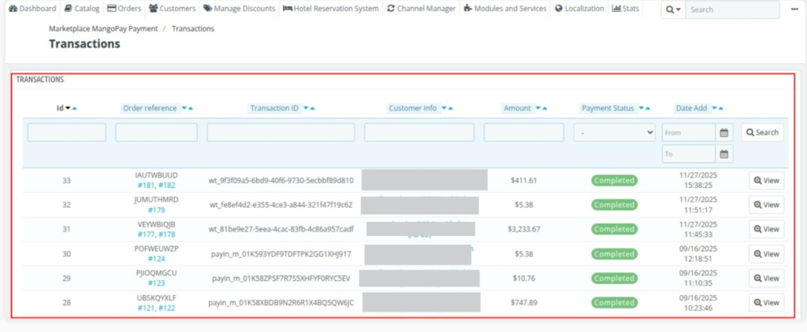Open order link #177

click(146, 234)
